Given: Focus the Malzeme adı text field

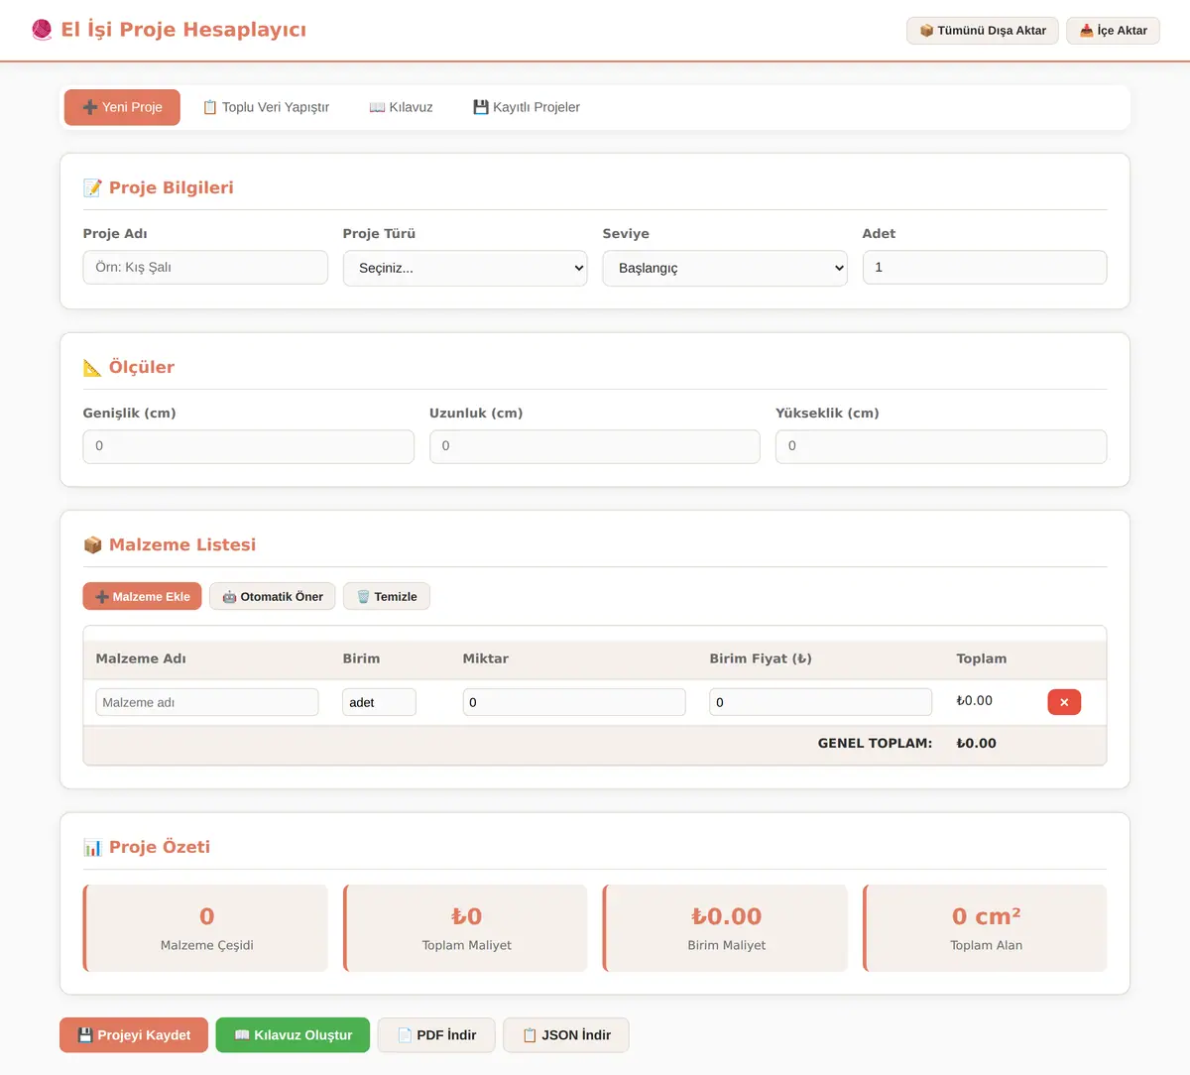Looking at the screenshot, I should coord(207,702).
